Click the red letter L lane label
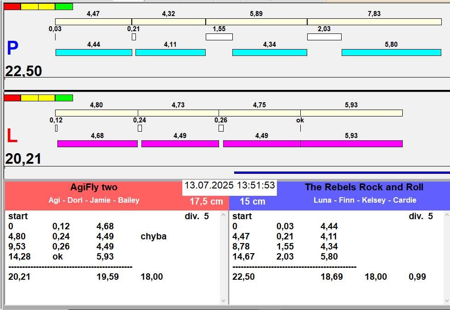Viewport: 450px width, 310px height. tap(12, 136)
